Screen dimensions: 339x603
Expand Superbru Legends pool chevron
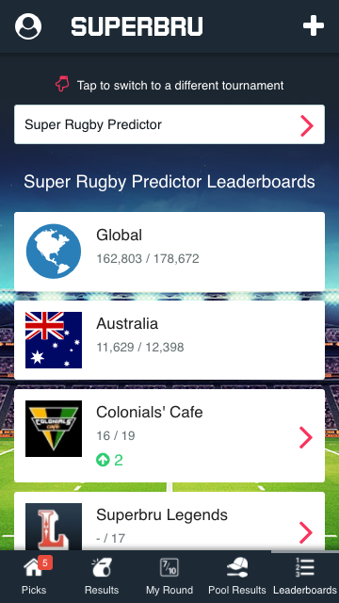click(306, 532)
